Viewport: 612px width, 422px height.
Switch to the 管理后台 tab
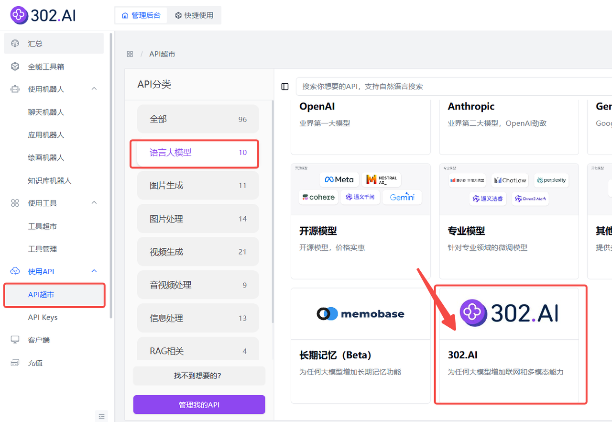pyautogui.click(x=141, y=15)
